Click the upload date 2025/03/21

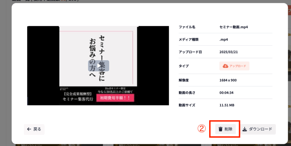point(228,52)
